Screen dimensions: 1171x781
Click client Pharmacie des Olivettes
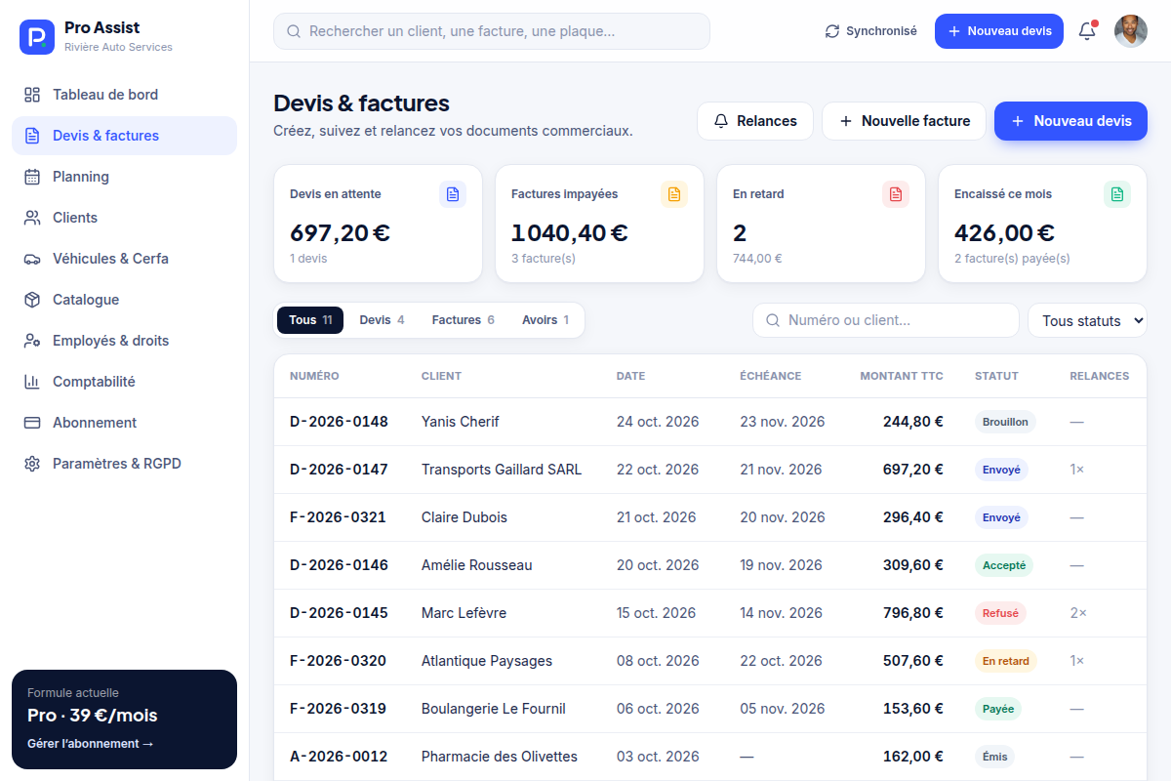click(500, 757)
